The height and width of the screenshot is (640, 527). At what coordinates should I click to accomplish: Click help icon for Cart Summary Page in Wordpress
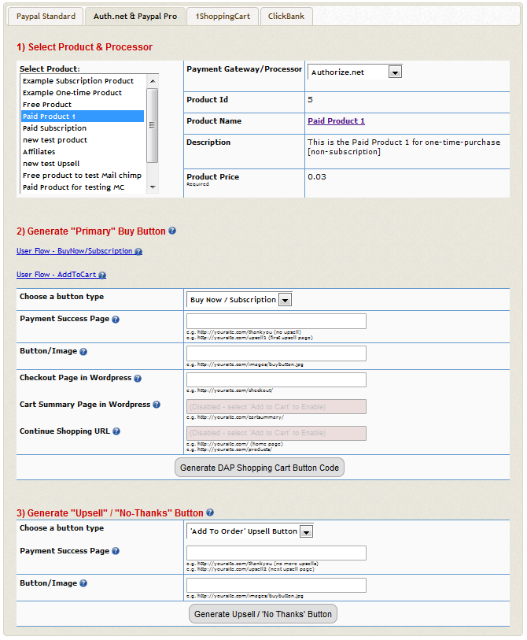coord(157,405)
